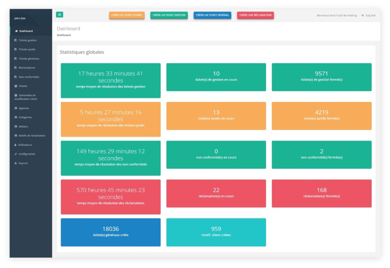Click the red 22 réclamations en cours tile

(216, 193)
